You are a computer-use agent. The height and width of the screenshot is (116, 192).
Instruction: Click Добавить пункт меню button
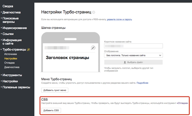55,90
